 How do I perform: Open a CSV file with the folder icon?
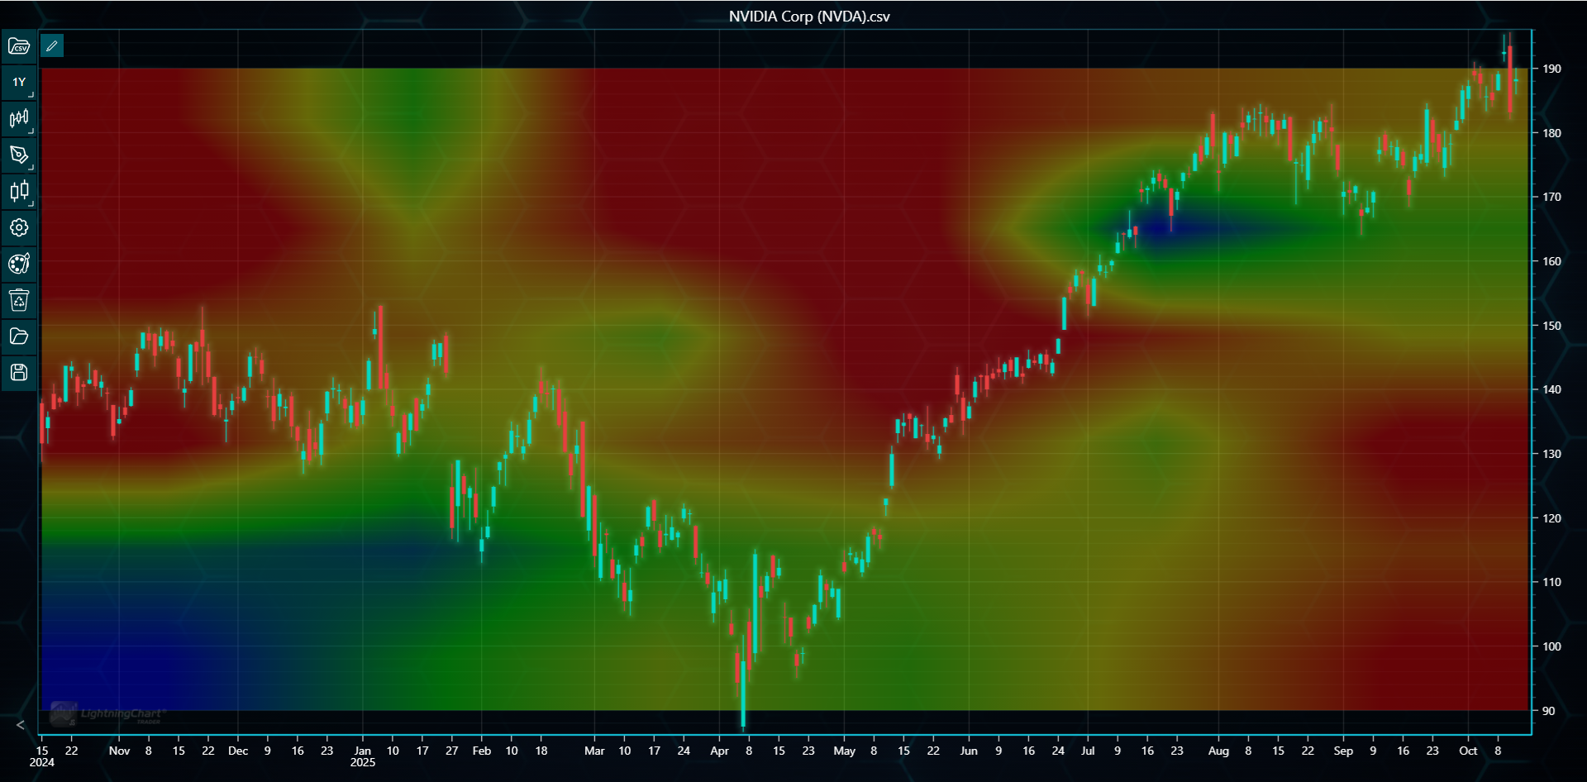point(19,46)
